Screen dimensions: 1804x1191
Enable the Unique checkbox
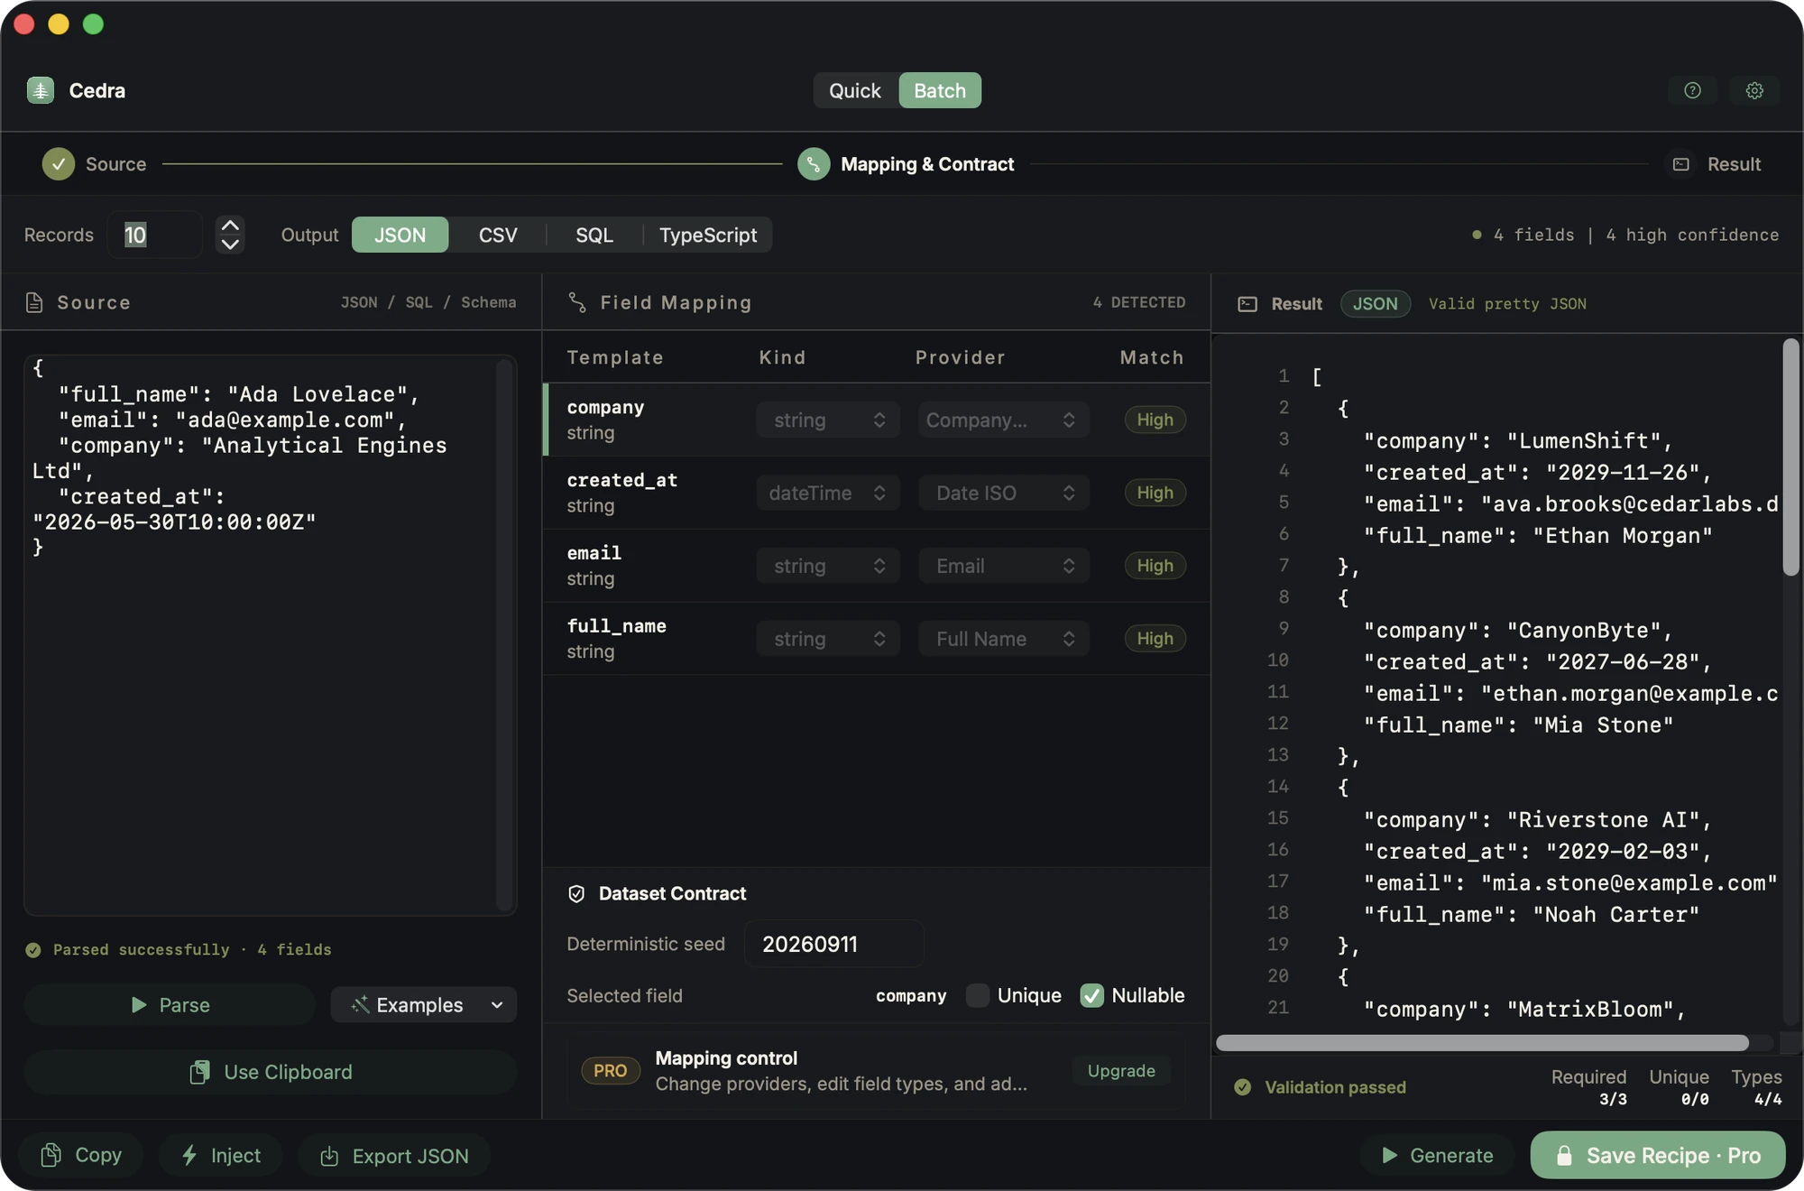coord(978,995)
